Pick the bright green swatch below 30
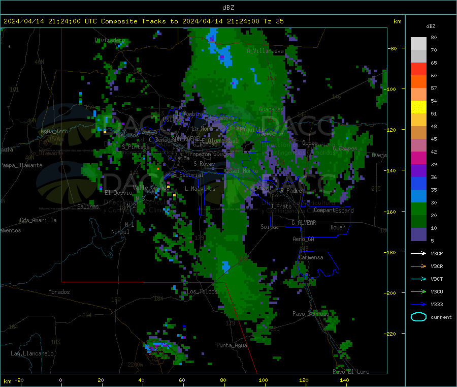 [x=418, y=209]
